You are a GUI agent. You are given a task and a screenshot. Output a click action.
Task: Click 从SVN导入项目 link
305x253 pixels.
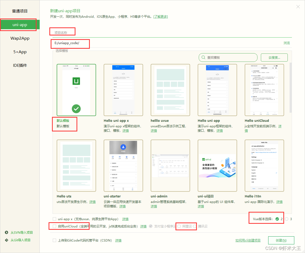pyautogui.click(x=22, y=232)
